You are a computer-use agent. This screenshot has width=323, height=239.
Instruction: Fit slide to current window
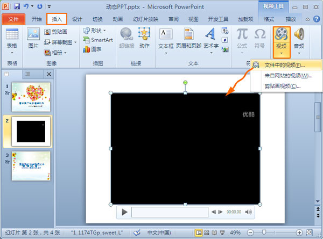[x=310, y=233]
